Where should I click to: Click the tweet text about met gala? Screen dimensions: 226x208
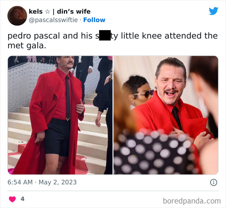click(x=113, y=40)
